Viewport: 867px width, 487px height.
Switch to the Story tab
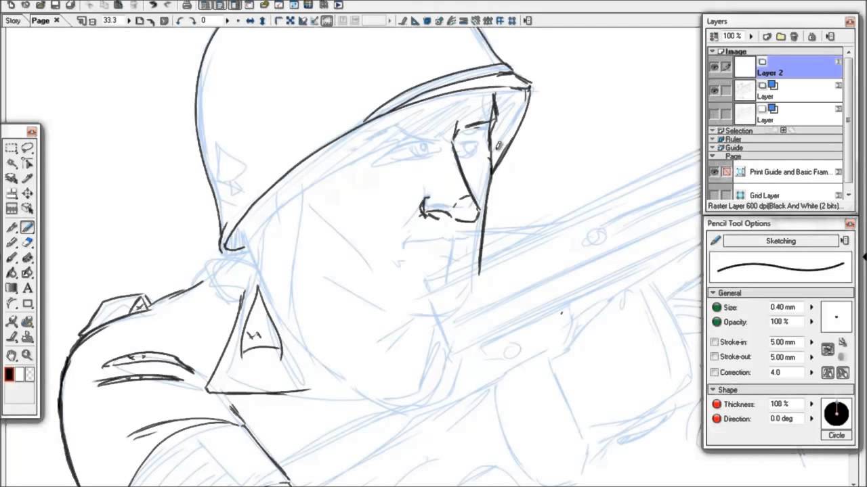pos(12,20)
